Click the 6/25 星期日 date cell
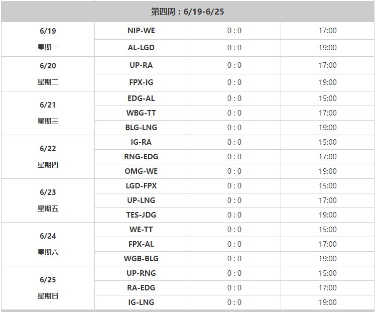 click(48, 288)
